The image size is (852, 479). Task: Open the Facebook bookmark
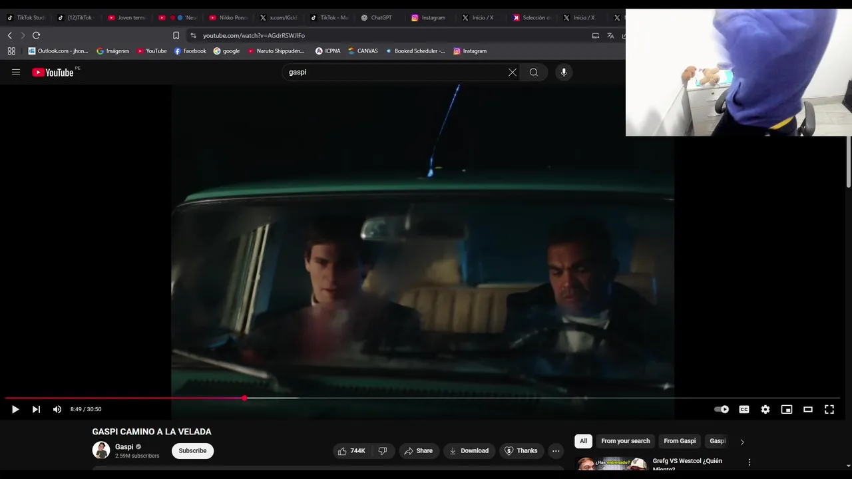[x=190, y=51]
